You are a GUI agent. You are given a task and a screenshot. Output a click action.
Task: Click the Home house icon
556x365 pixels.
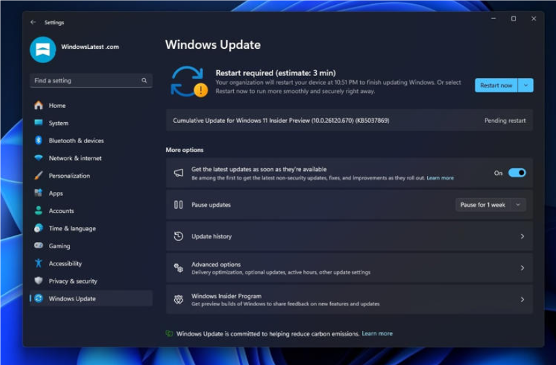[38, 105]
